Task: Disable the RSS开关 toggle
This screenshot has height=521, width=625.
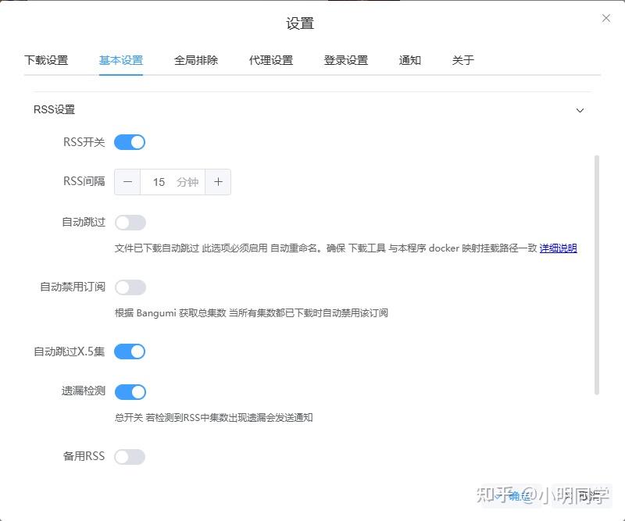Action: [x=130, y=142]
